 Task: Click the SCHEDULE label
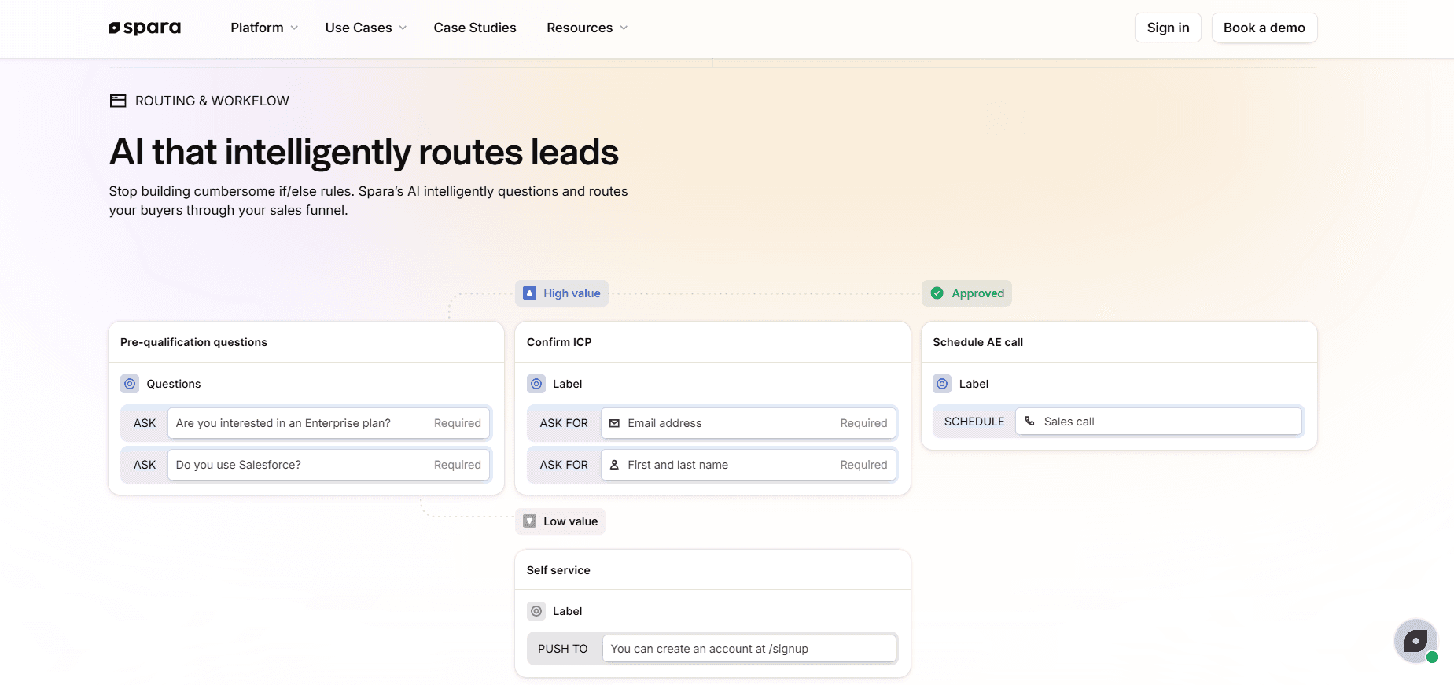point(974,422)
